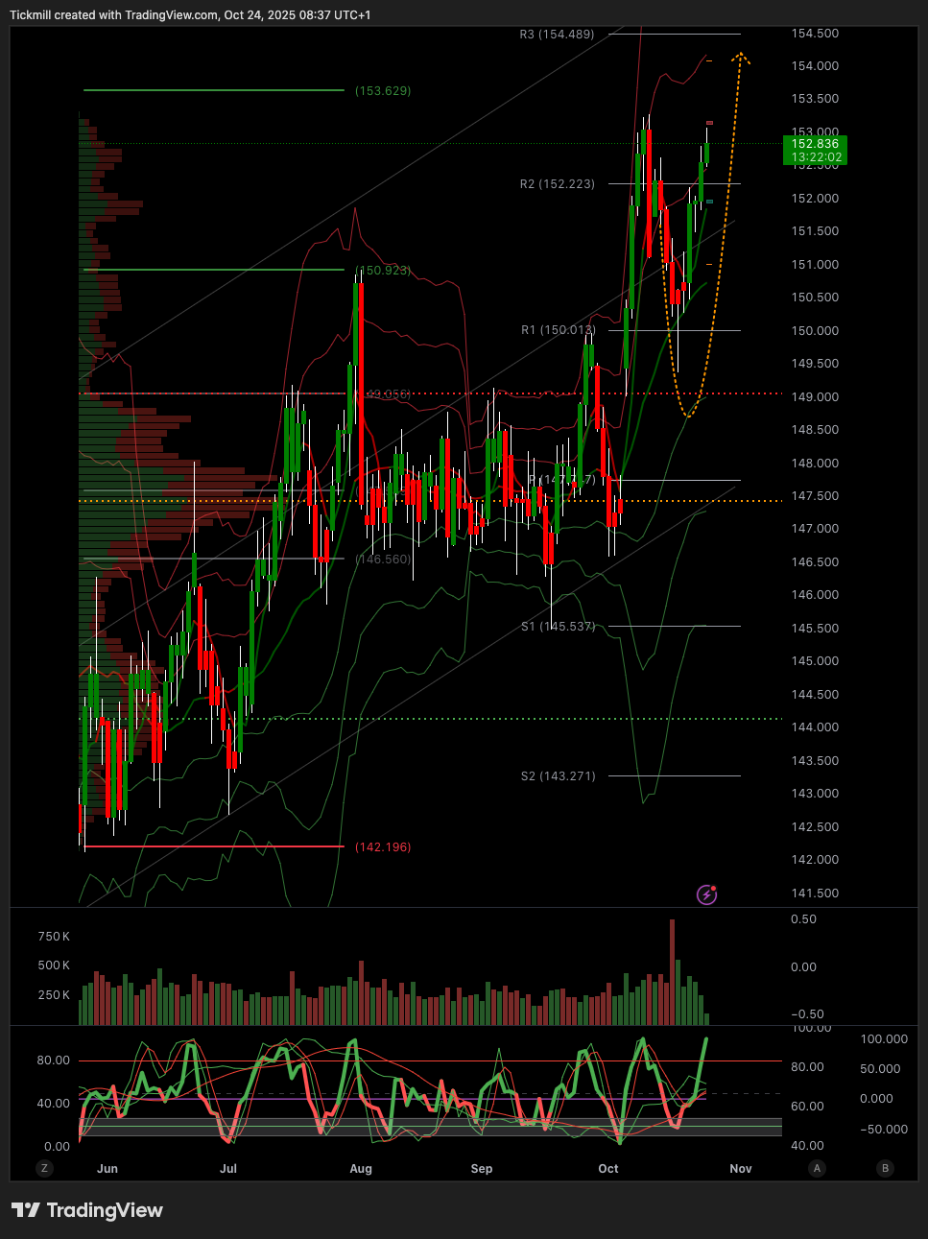The width and height of the screenshot is (928, 1239).
Task: Click the Oct label on time axis
Action: pyautogui.click(x=608, y=1169)
